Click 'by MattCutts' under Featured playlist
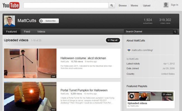 (133, 106)
